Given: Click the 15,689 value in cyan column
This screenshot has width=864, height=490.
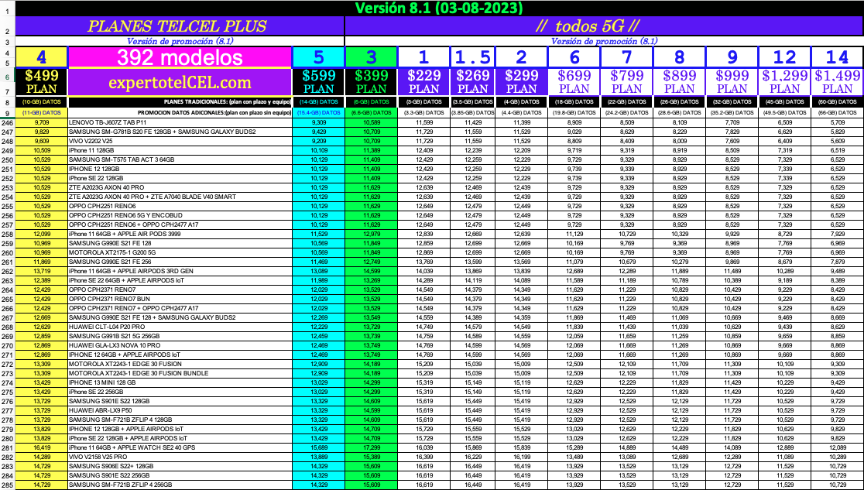Looking at the screenshot, I should tap(318, 447).
